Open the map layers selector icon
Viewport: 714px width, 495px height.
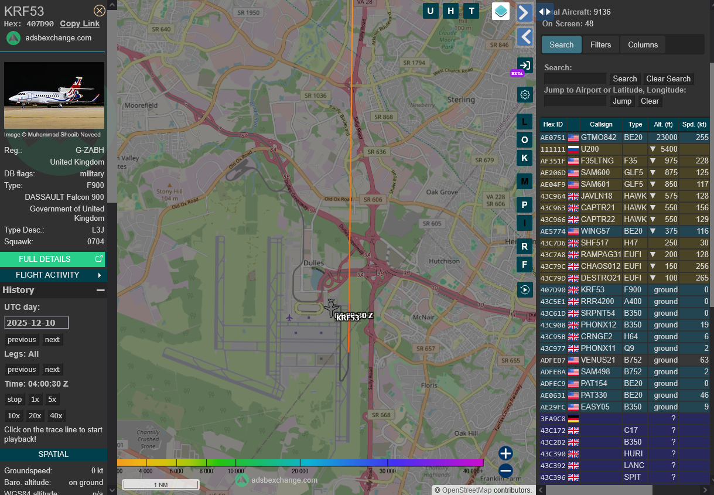coord(501,11)
